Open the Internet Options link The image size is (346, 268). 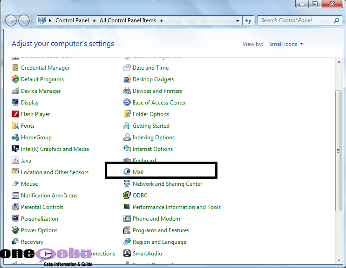click(x=152, y=149)
